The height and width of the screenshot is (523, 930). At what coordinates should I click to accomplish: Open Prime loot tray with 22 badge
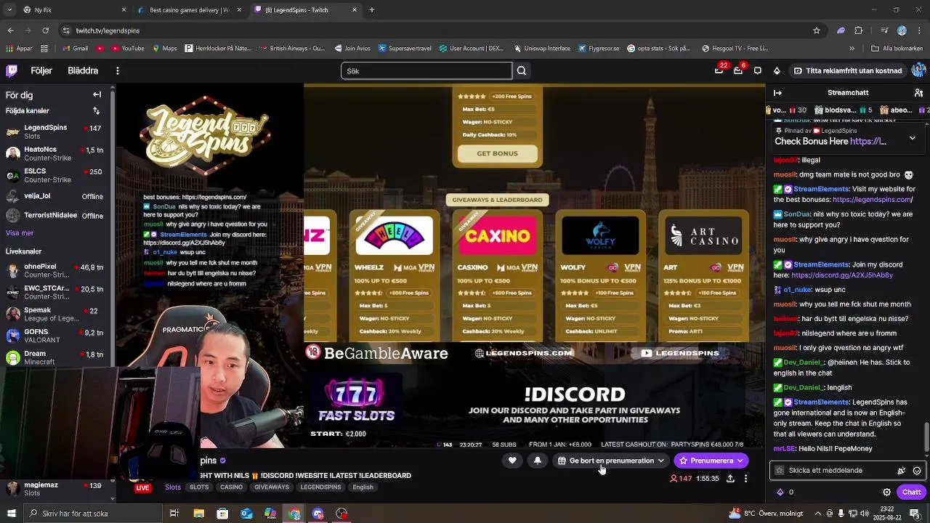click(719, 70)
